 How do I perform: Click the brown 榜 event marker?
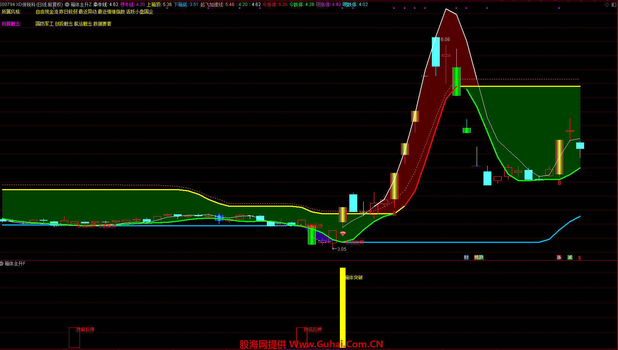[x=476, y=258]
